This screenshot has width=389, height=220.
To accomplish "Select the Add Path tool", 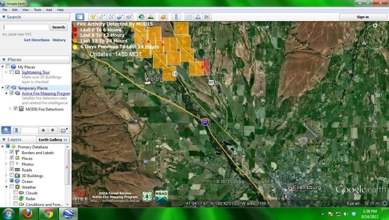I will pyautogui.click(x=111, y=17).
